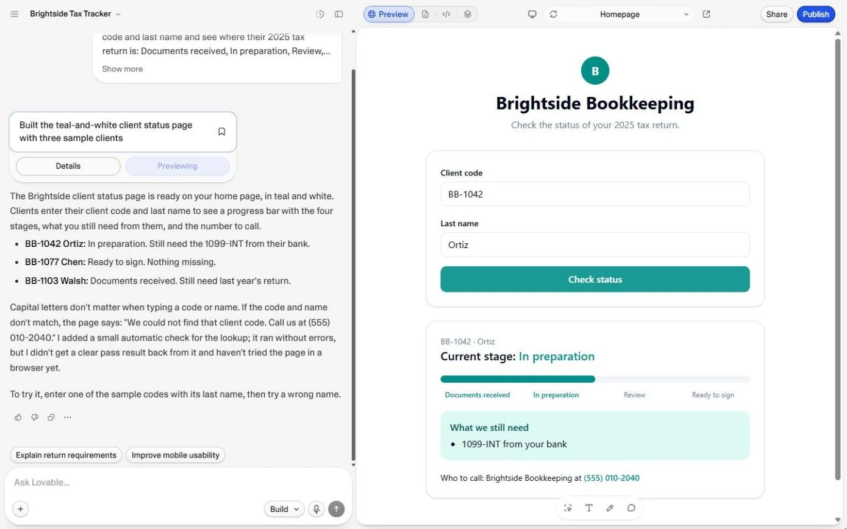This screenshot has width=847, height=529.
Task: Start voice input with microphone icon
Action: coord(316,509)
